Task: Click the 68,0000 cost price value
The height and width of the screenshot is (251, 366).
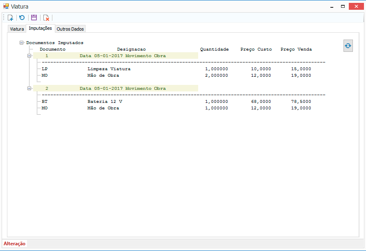Action: tap(261, 102)
